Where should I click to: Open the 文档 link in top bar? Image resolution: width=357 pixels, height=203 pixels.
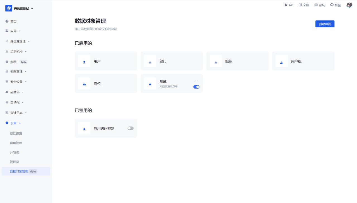pos(304,5)
